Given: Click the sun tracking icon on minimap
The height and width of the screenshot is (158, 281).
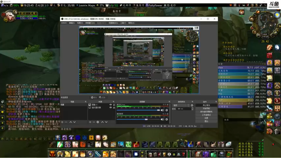Looking at the screenshot, I should coord(277,15).
